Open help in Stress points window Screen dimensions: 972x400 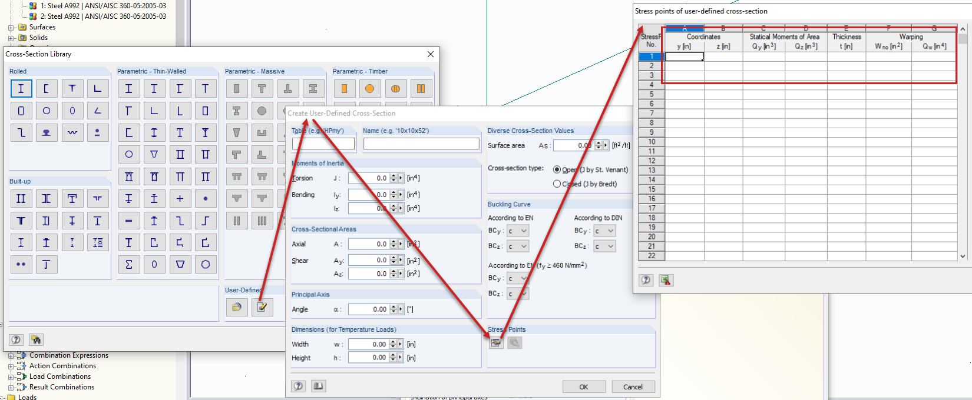point(646,280)
